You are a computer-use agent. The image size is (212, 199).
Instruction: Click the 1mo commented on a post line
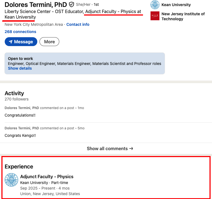pyautogui.click(x=44, y=108)
